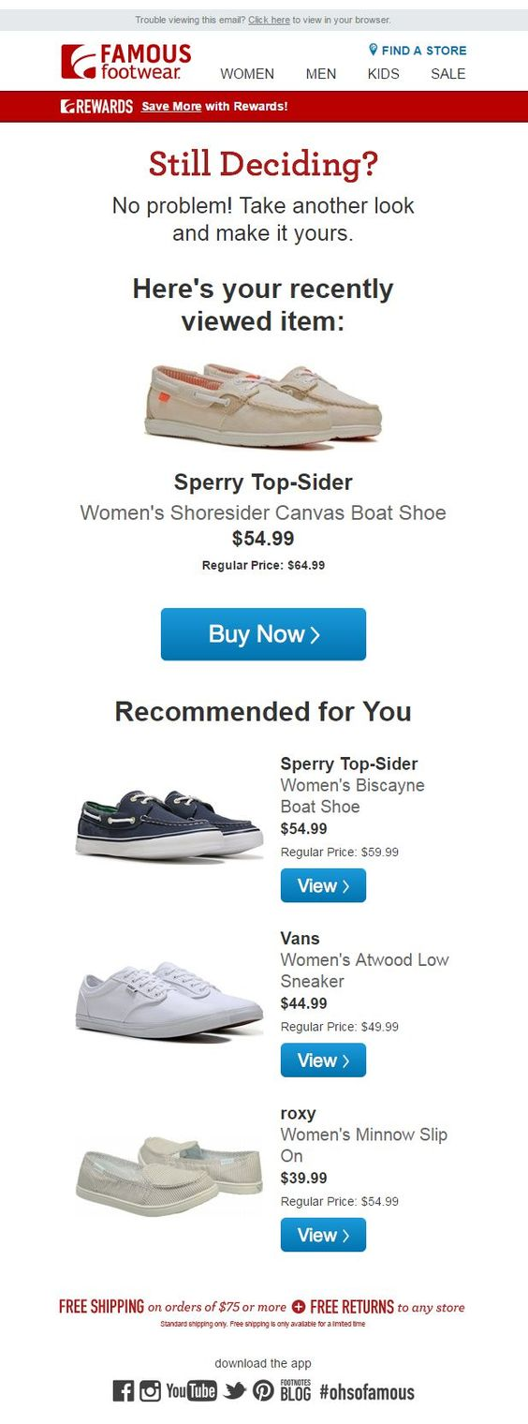Screen dimensions: 528x1424
Task: Open the Facebook icon in the footer
Action: pos(124,1390)
